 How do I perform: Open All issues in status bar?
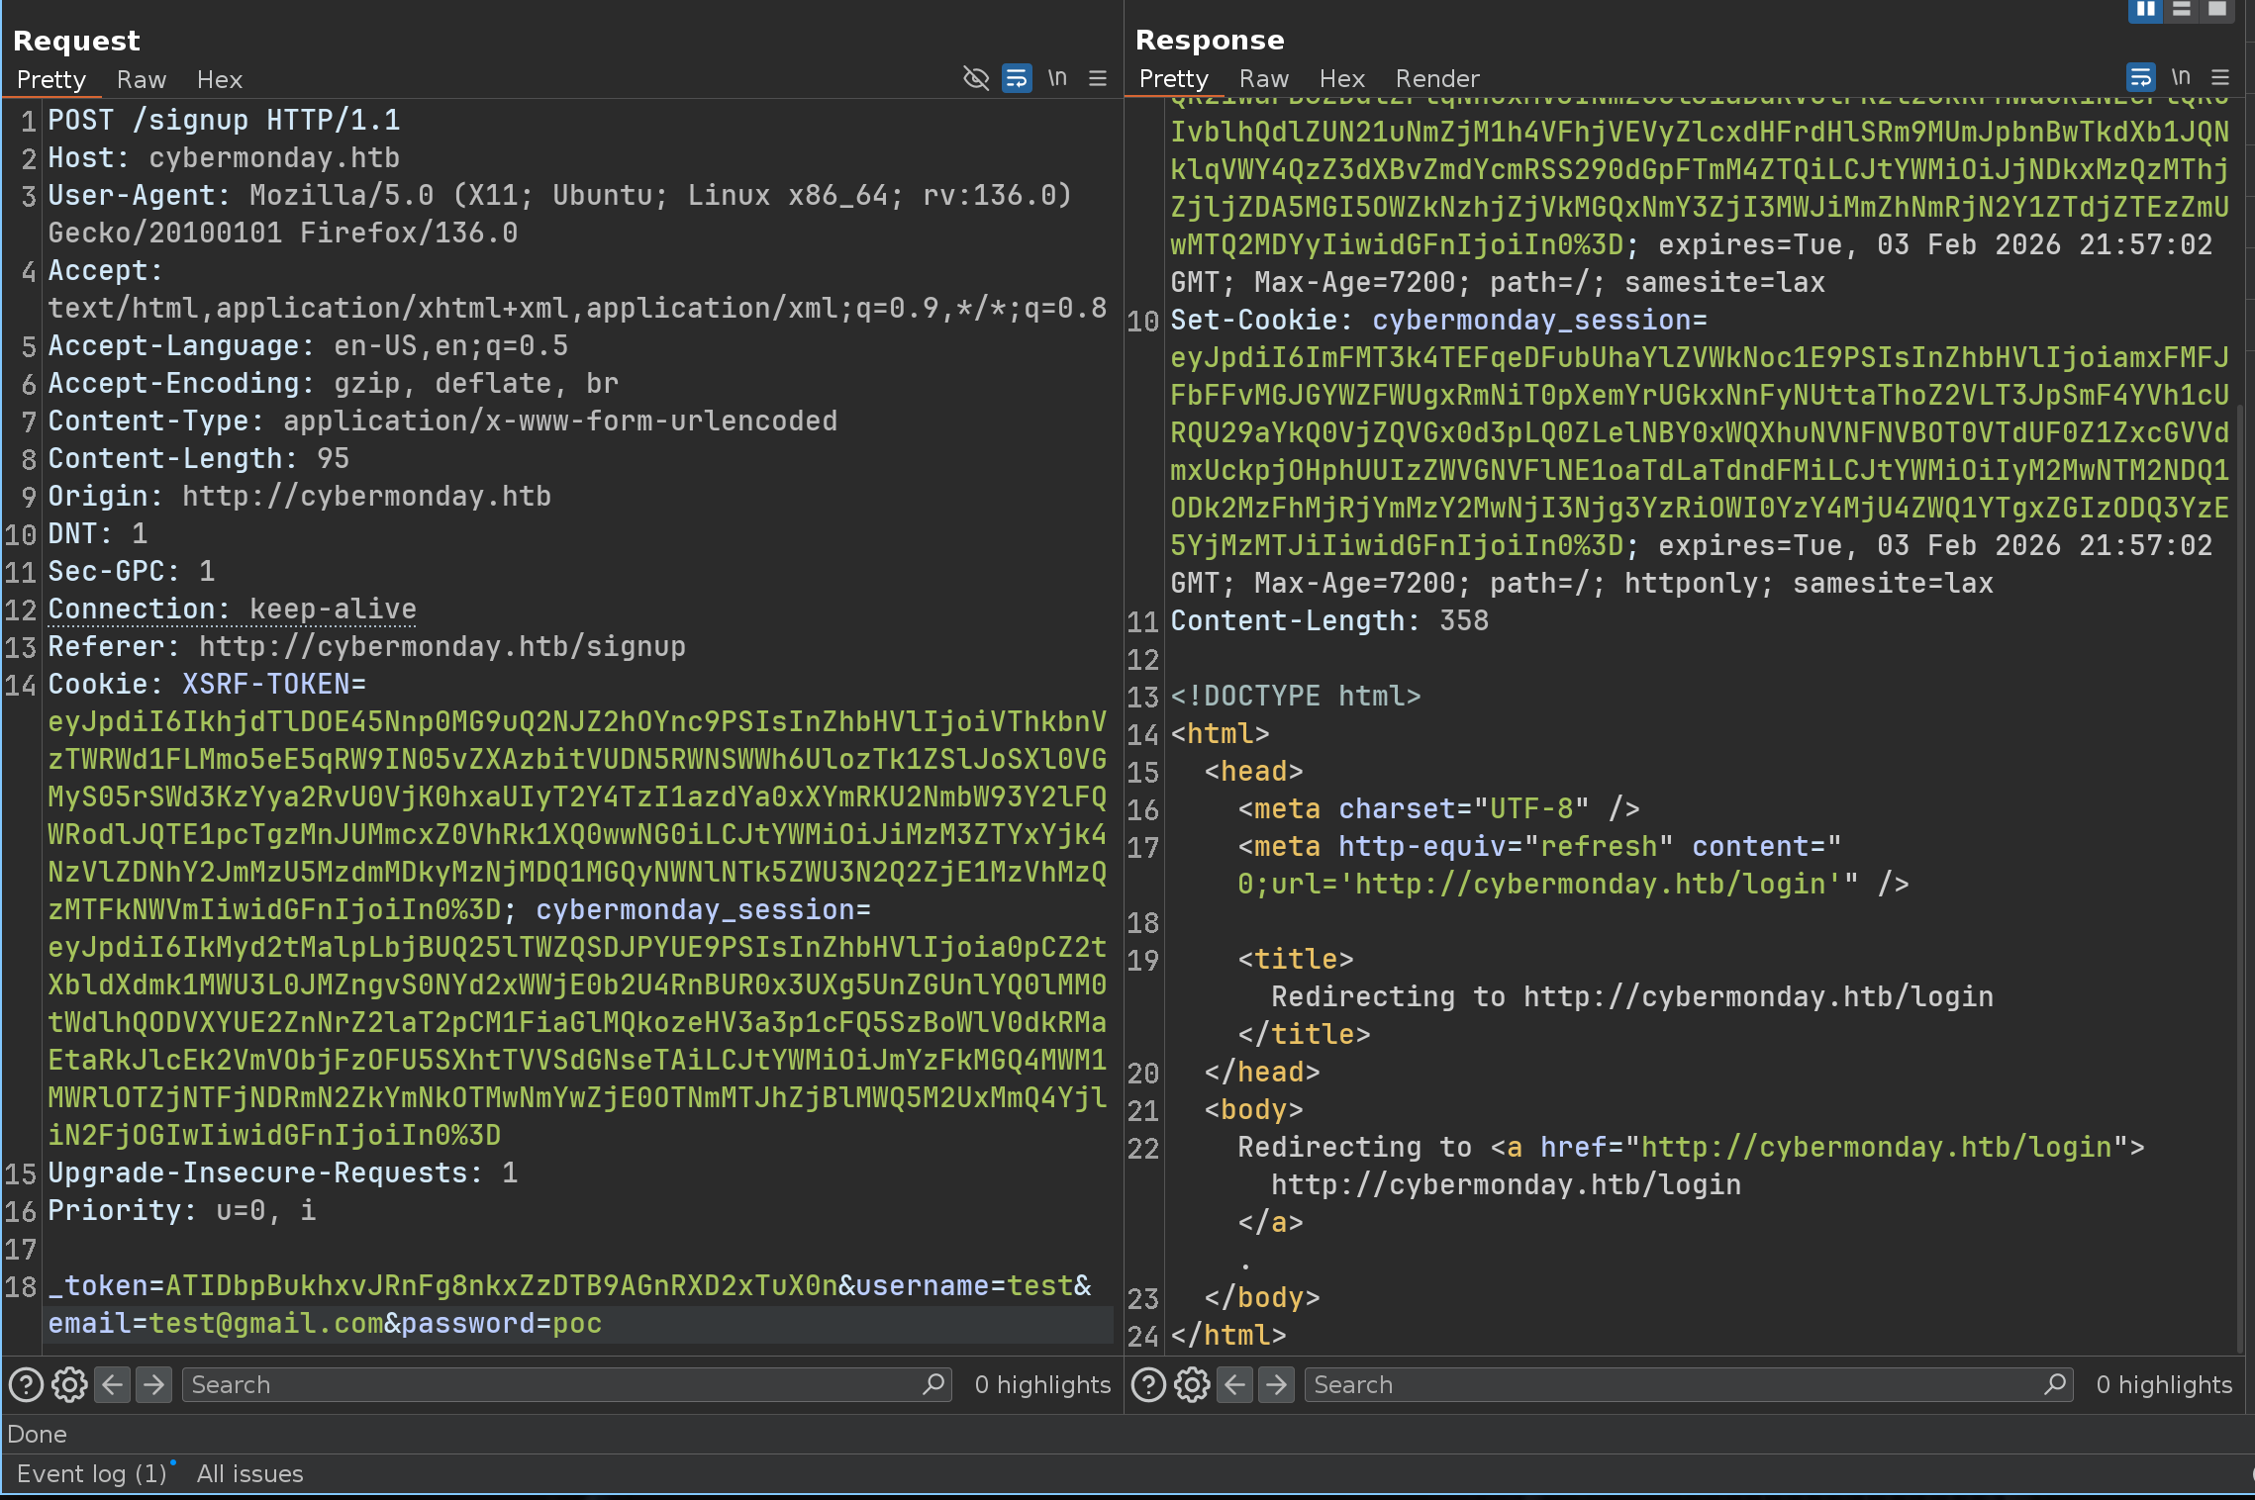pyautogui.click(x=249, y=1473)
